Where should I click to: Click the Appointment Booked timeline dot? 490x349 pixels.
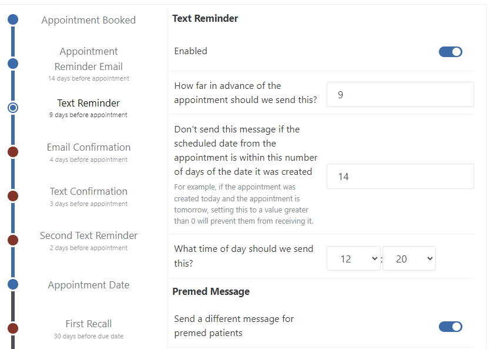click(13, 19)
